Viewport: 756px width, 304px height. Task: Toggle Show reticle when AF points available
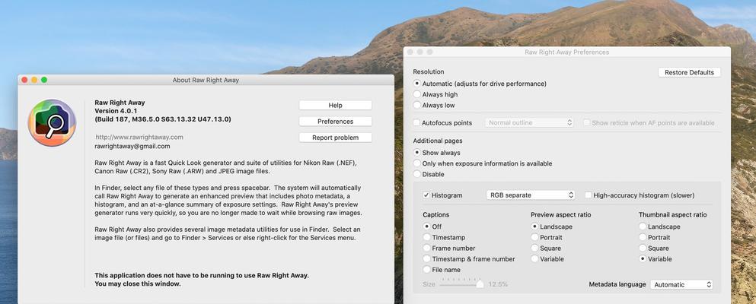586,122
